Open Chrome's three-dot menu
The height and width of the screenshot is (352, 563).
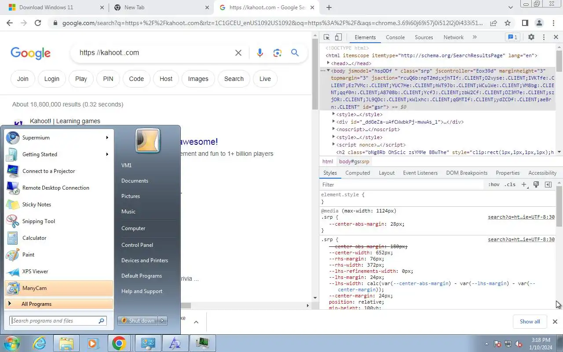pos(553,23)
